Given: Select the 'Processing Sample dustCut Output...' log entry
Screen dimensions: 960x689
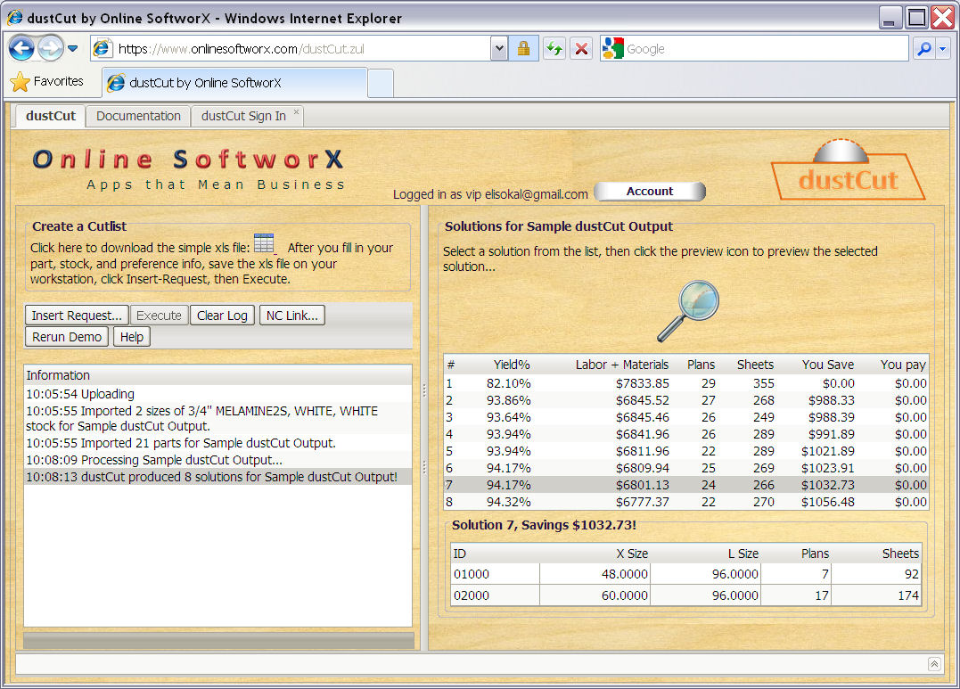Looking at the screenshot, I should [x=218, y=460].
